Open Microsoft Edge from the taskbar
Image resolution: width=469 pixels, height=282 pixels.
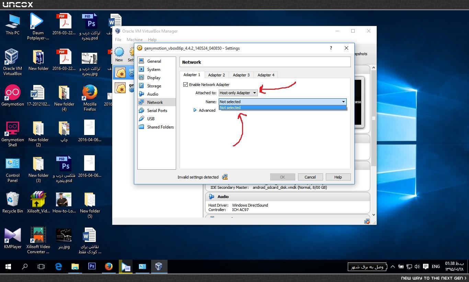[x=58, y=267]
